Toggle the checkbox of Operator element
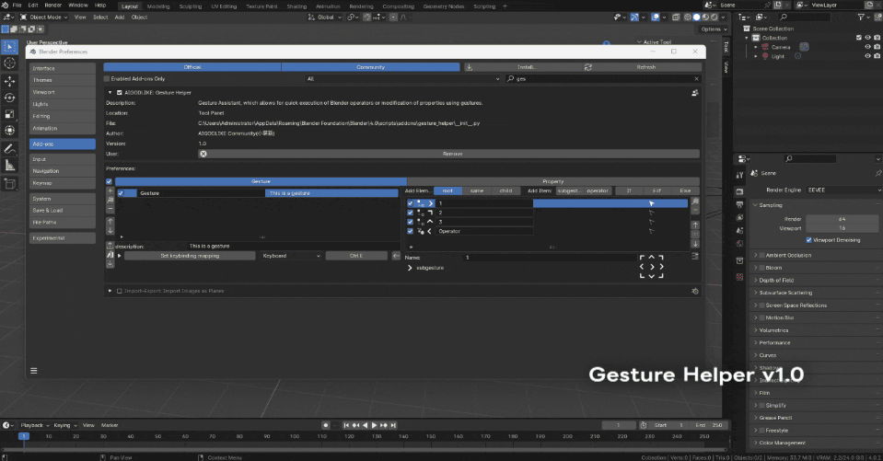Viewport: 883px width, 461px height. click(410, 231)
